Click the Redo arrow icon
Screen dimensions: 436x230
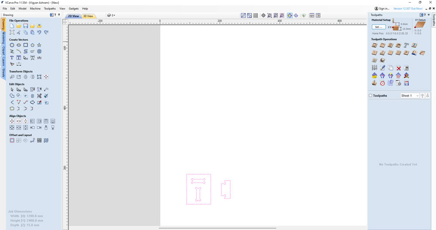46,32
